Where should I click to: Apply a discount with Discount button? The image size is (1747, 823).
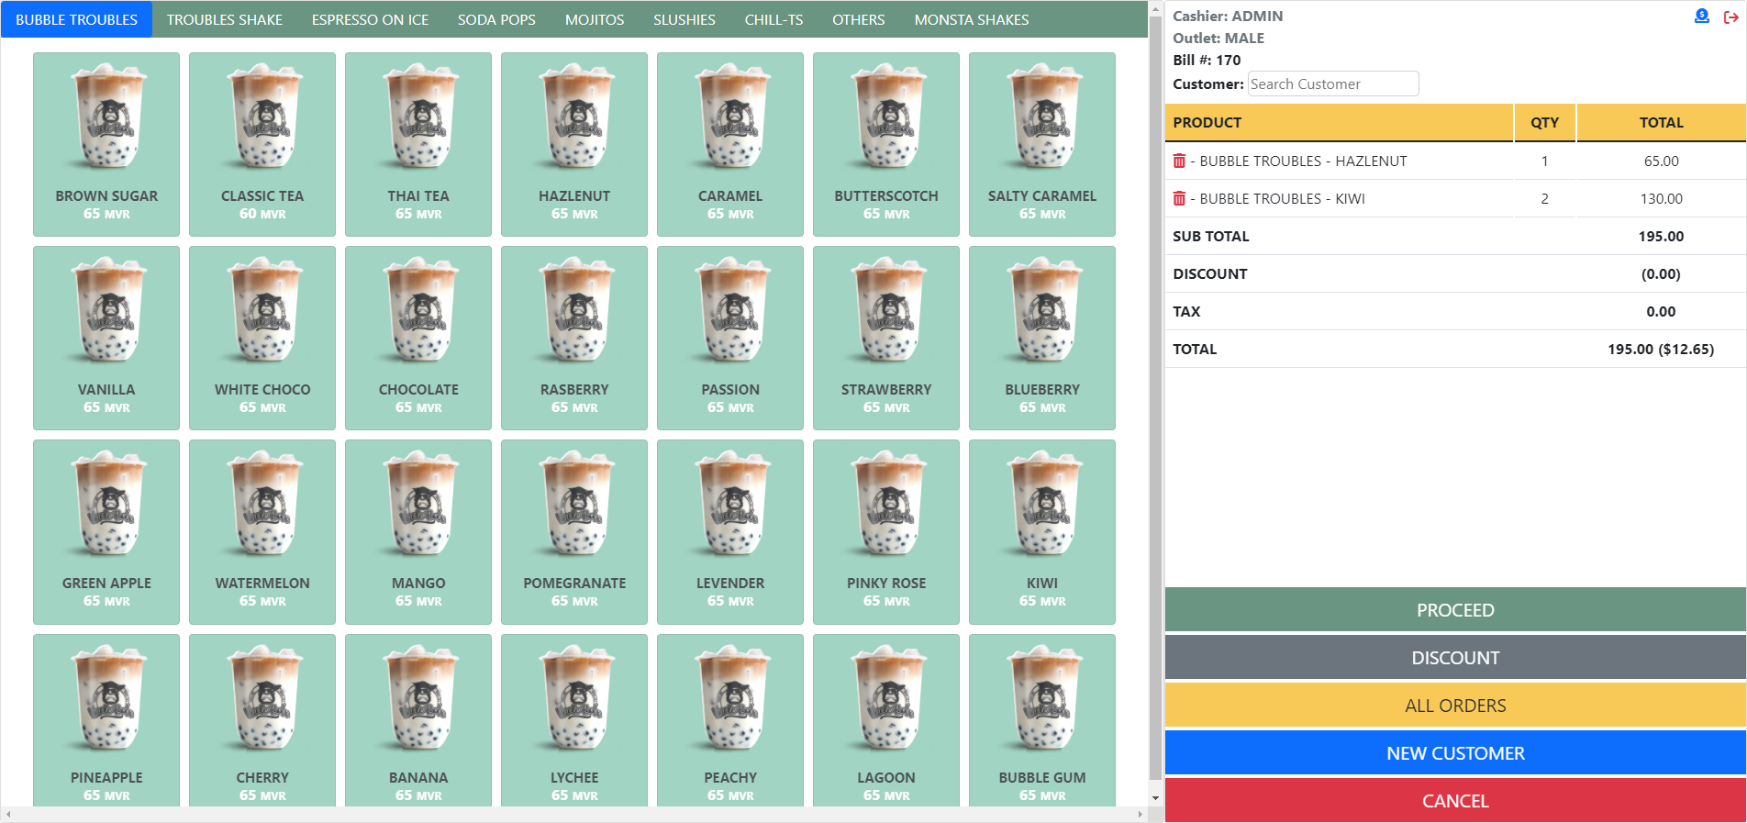(x=1454, y=658)
